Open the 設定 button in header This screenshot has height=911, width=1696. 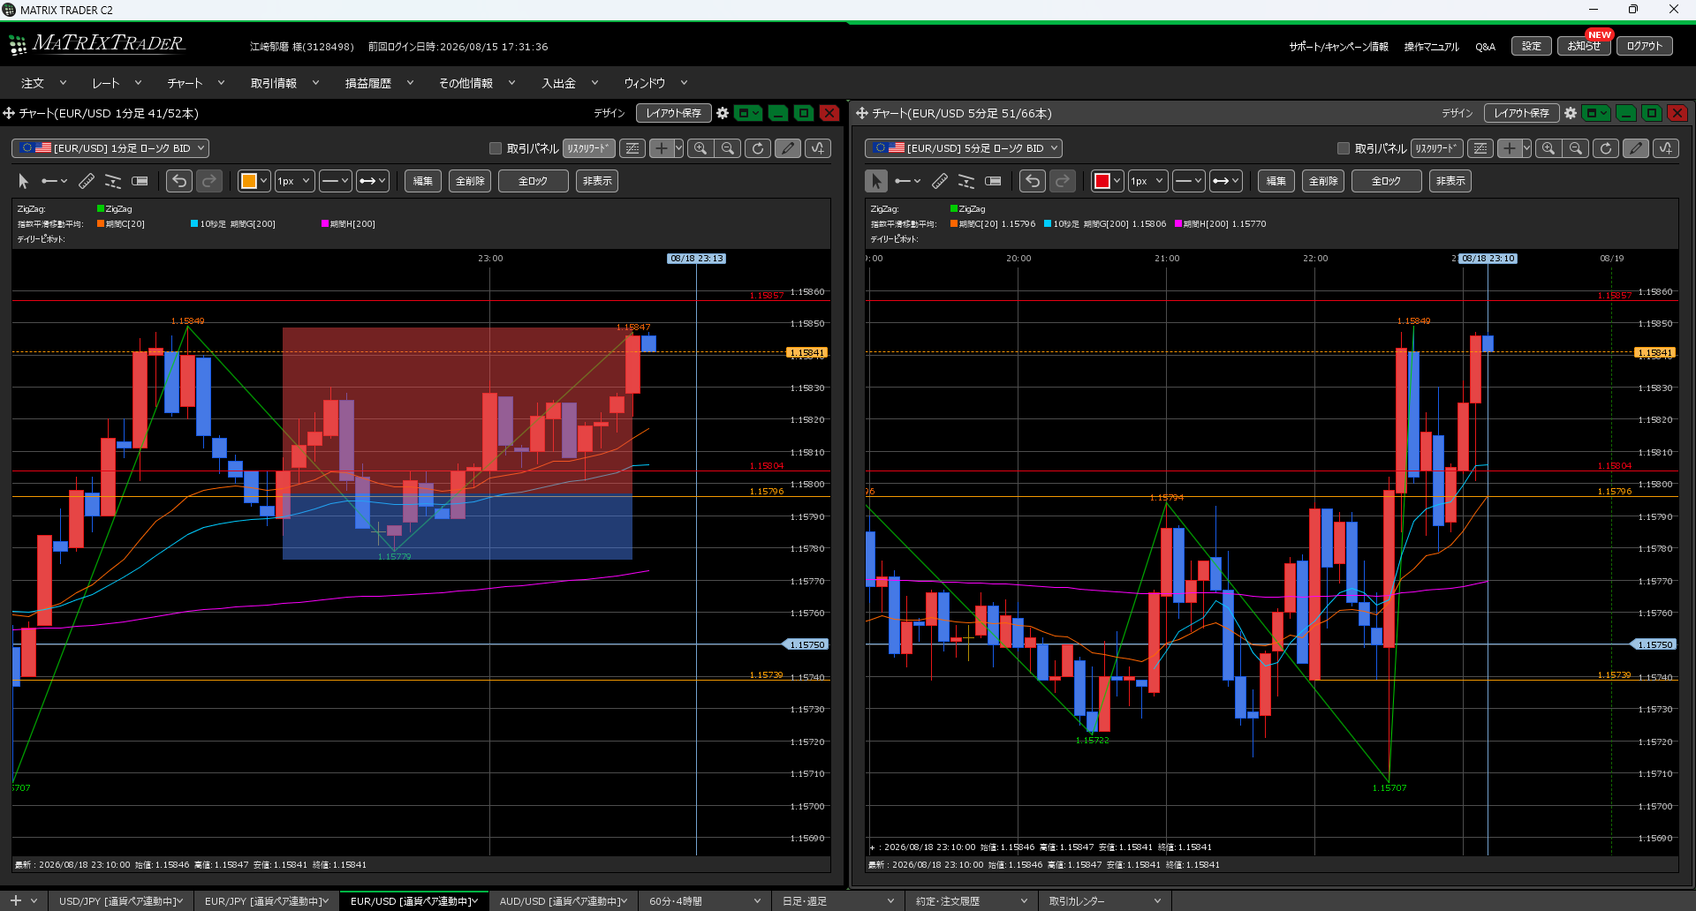(x=1532, y=46)
